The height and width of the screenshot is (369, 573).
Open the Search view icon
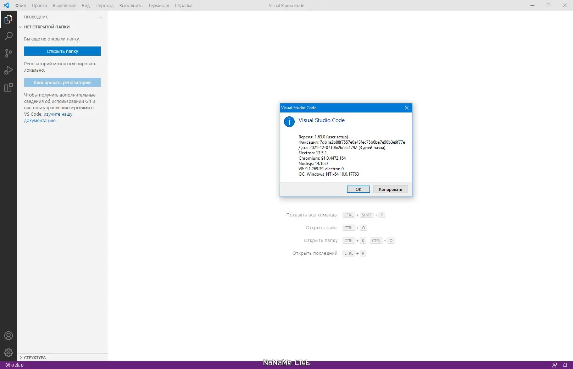click(x=9, y=36)
